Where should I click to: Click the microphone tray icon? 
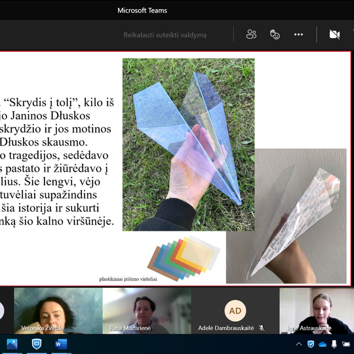pos(334,344)
